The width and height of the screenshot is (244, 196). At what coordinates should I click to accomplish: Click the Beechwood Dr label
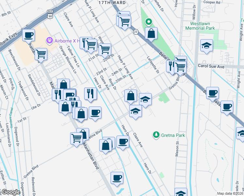point(14,60)
